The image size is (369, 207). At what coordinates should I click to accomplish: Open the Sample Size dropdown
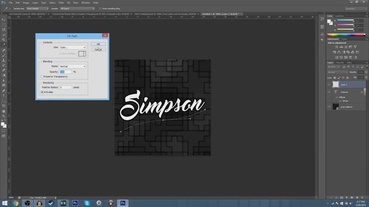37,9
